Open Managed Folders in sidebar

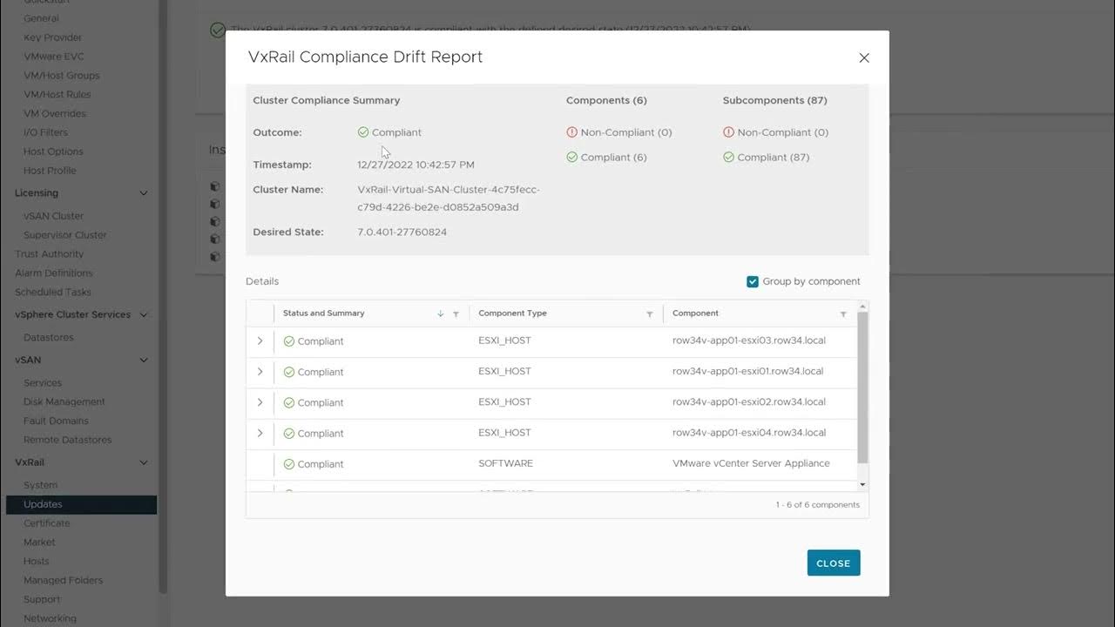click(64, 580)
